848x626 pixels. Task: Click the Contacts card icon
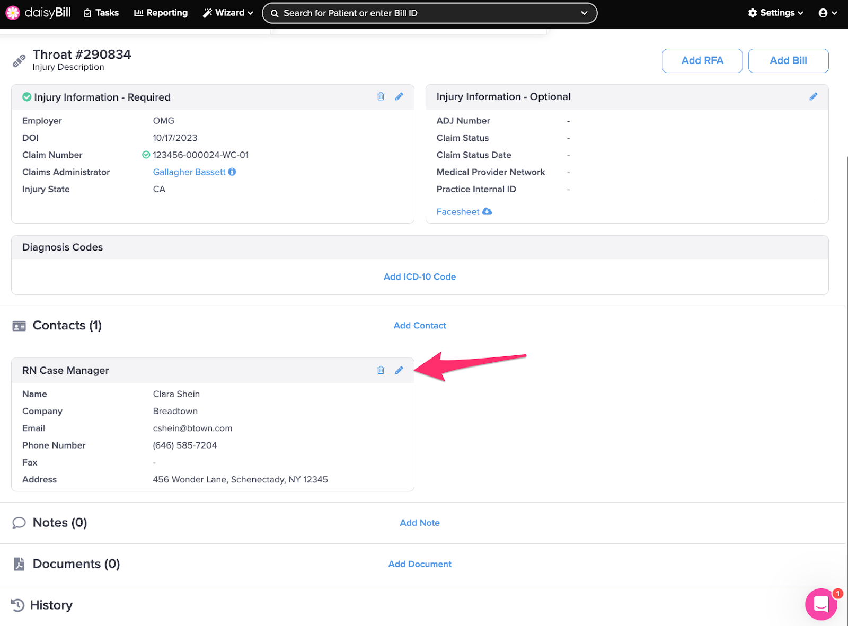(19, 326)
